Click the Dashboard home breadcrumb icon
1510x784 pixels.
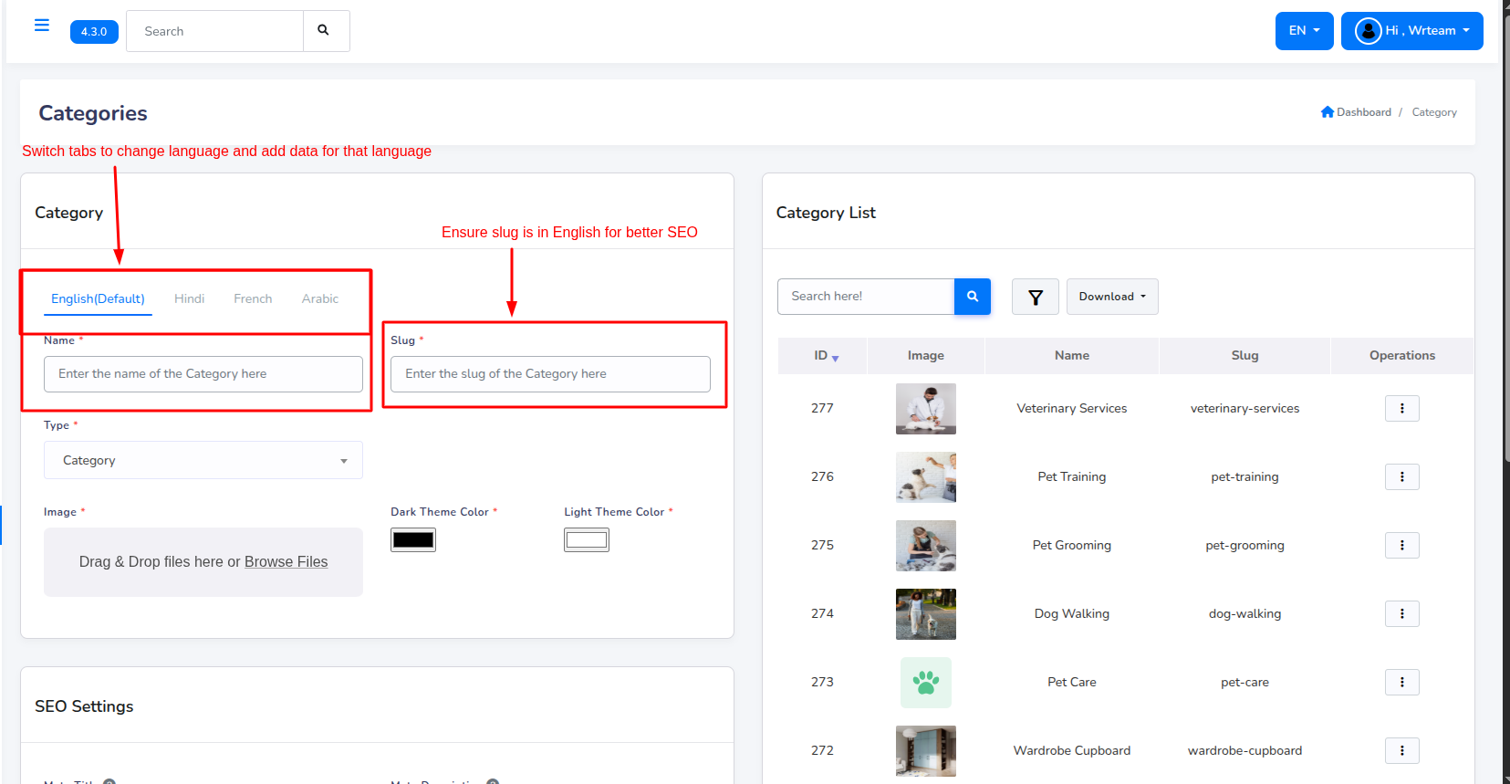pyautogui.click(x=1327, y=112)
